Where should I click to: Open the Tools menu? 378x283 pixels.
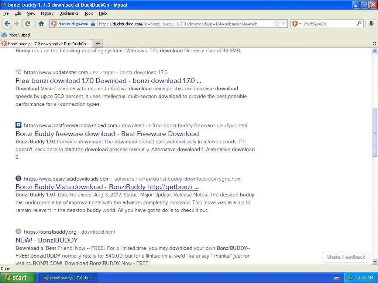(x=89, y=13)
